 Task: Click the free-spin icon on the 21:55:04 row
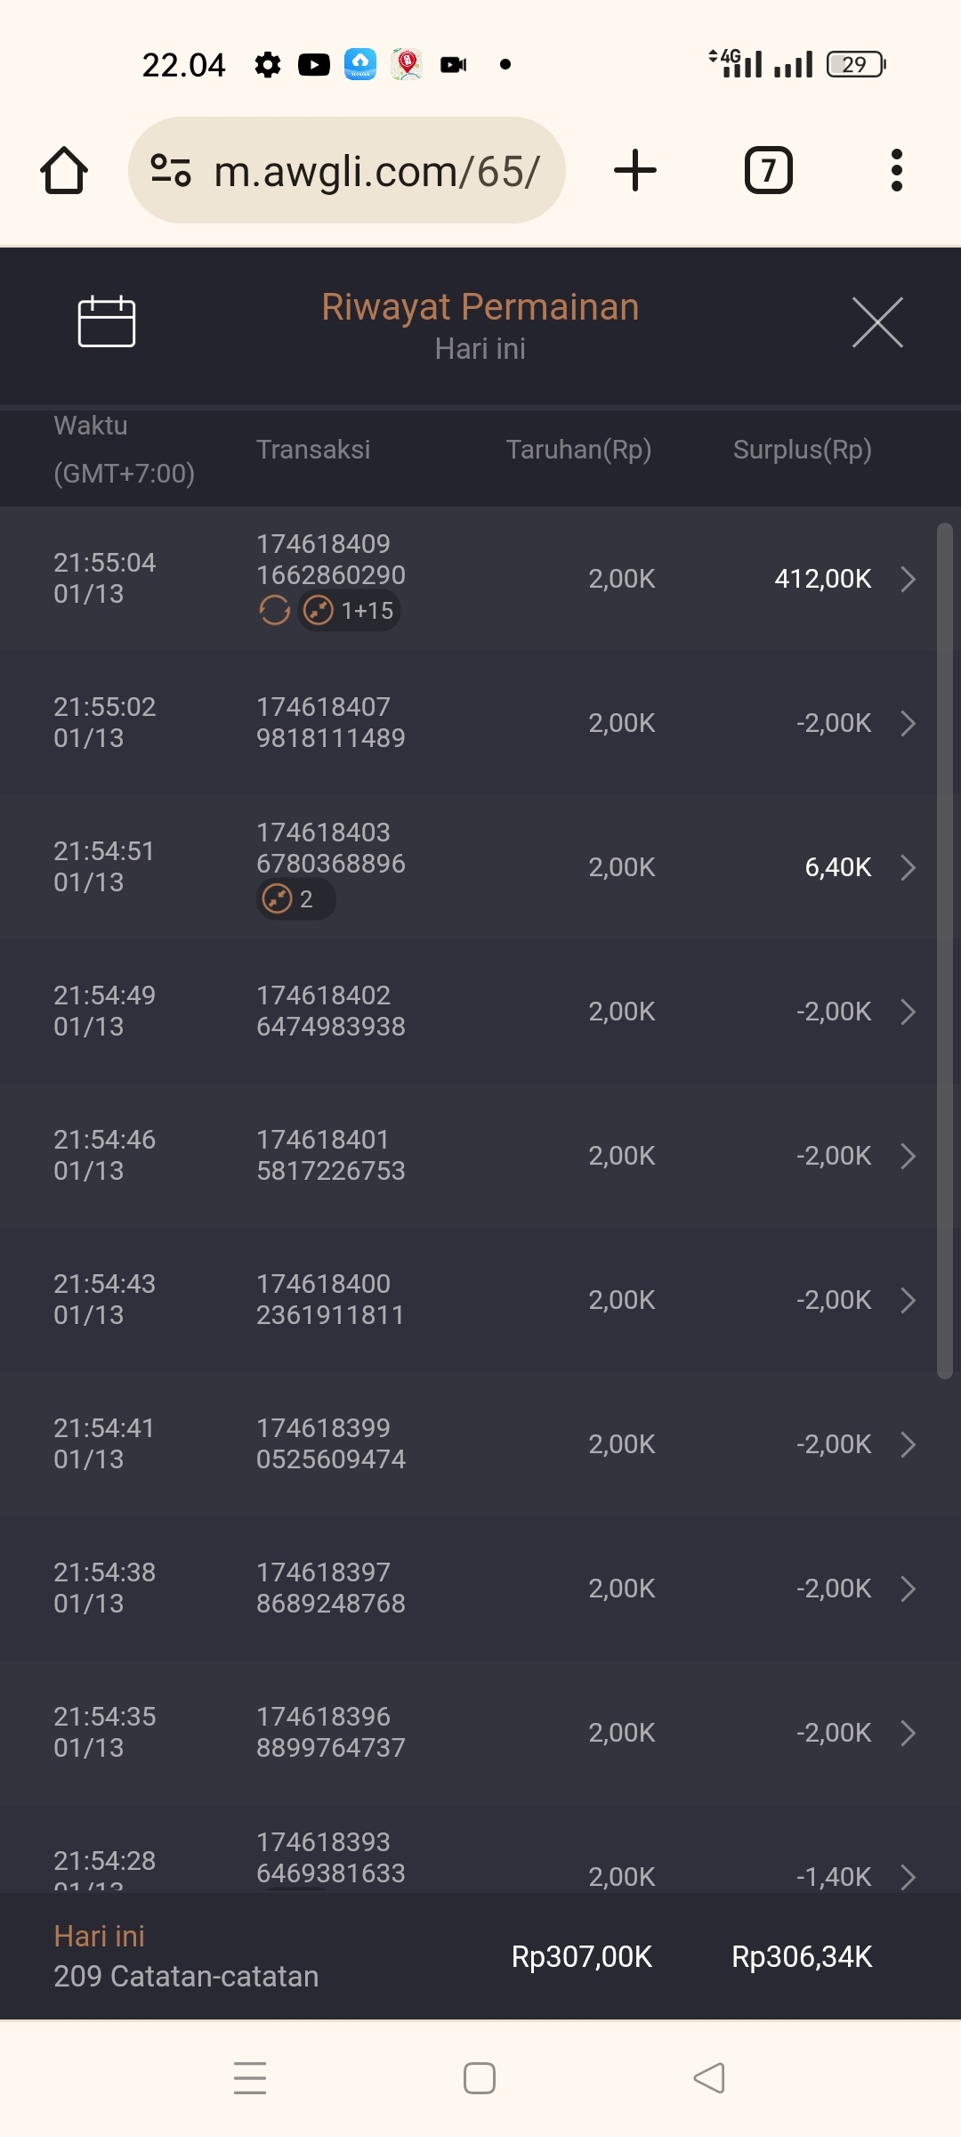274,611
